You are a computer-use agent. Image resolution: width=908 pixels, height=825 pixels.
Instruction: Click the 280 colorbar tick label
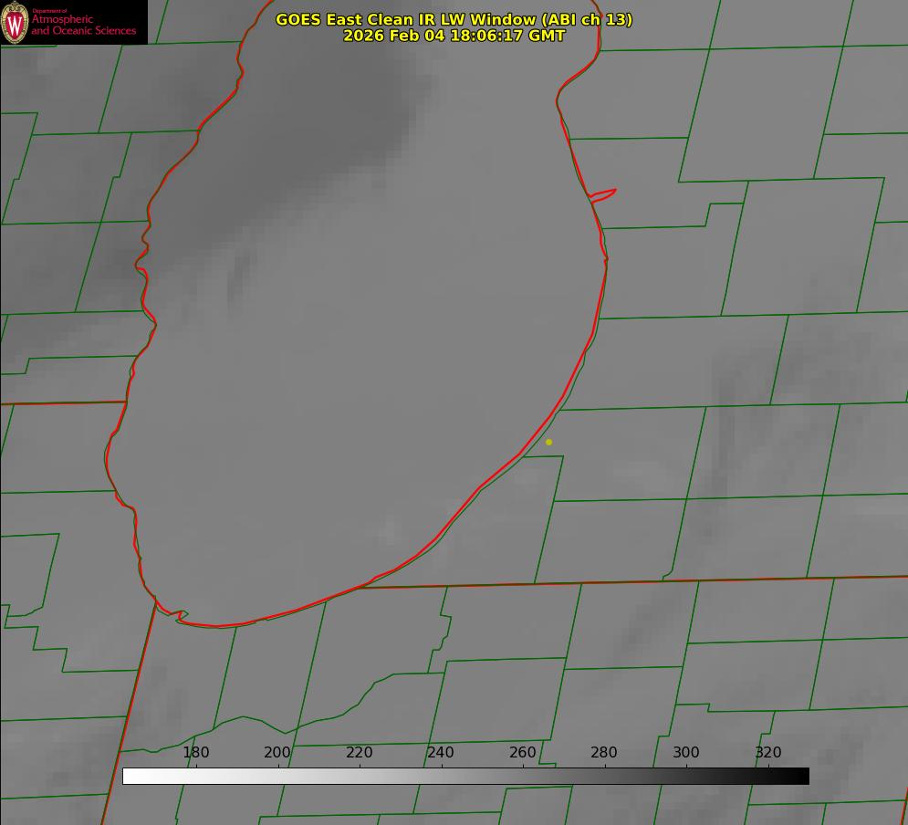click(604, 753)
